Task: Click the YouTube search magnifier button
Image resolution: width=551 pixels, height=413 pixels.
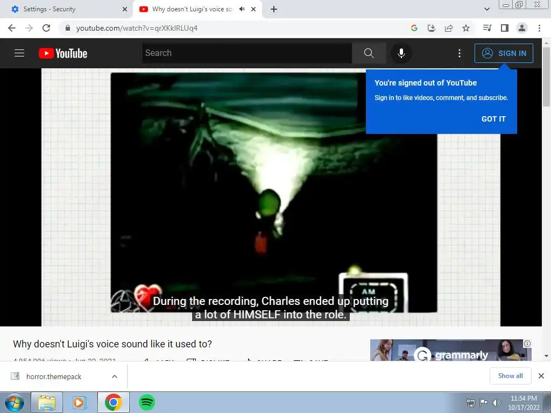Action: point(369,53)
